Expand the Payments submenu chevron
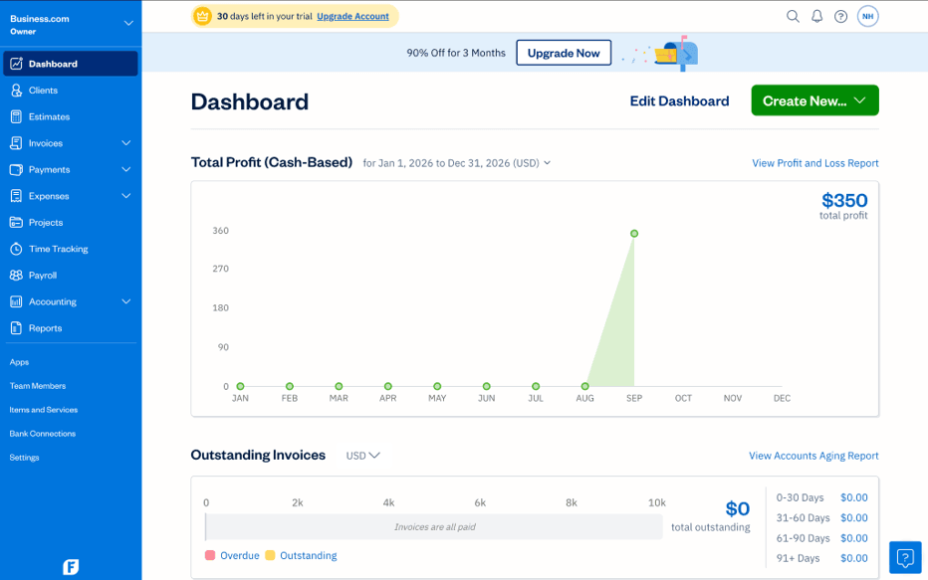Viewport: 928px width, 580px height. click(x=126, y=170)
